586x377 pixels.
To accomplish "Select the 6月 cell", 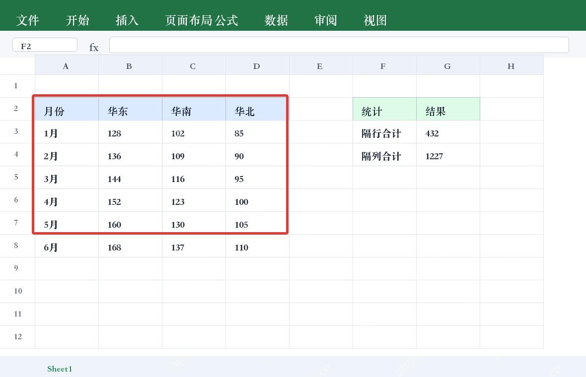I will coord(67,246).
